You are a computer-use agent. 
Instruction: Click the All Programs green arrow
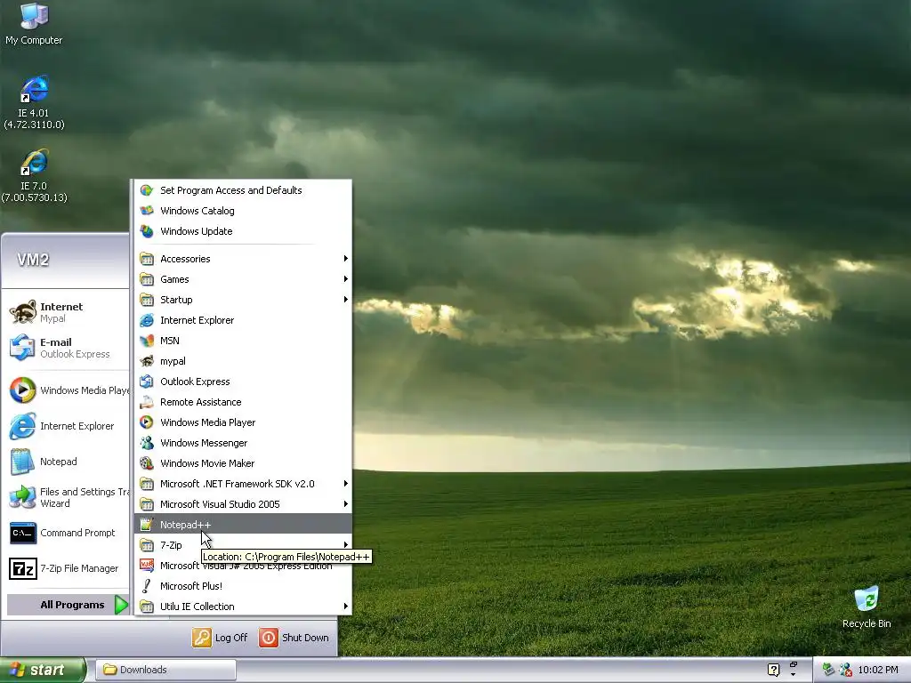click(x=121, y=605)
